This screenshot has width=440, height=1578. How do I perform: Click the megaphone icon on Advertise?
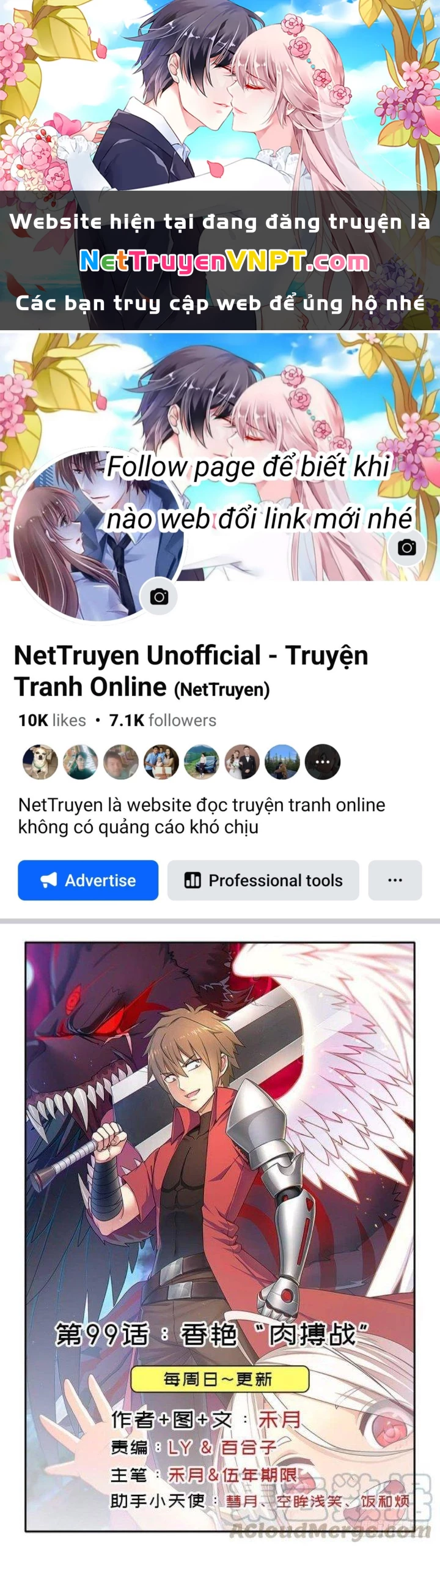48,880
